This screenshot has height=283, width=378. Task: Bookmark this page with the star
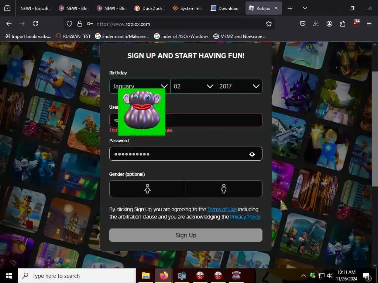[x=269, y=24]
